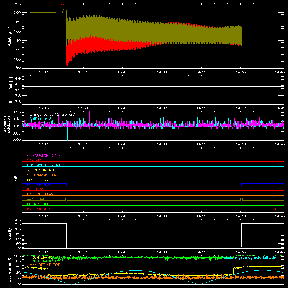This screenshot has width=288, height=288.
Task: Click the 'Energy band: 12-25 keV' annotation
Action: click(52, 114)
